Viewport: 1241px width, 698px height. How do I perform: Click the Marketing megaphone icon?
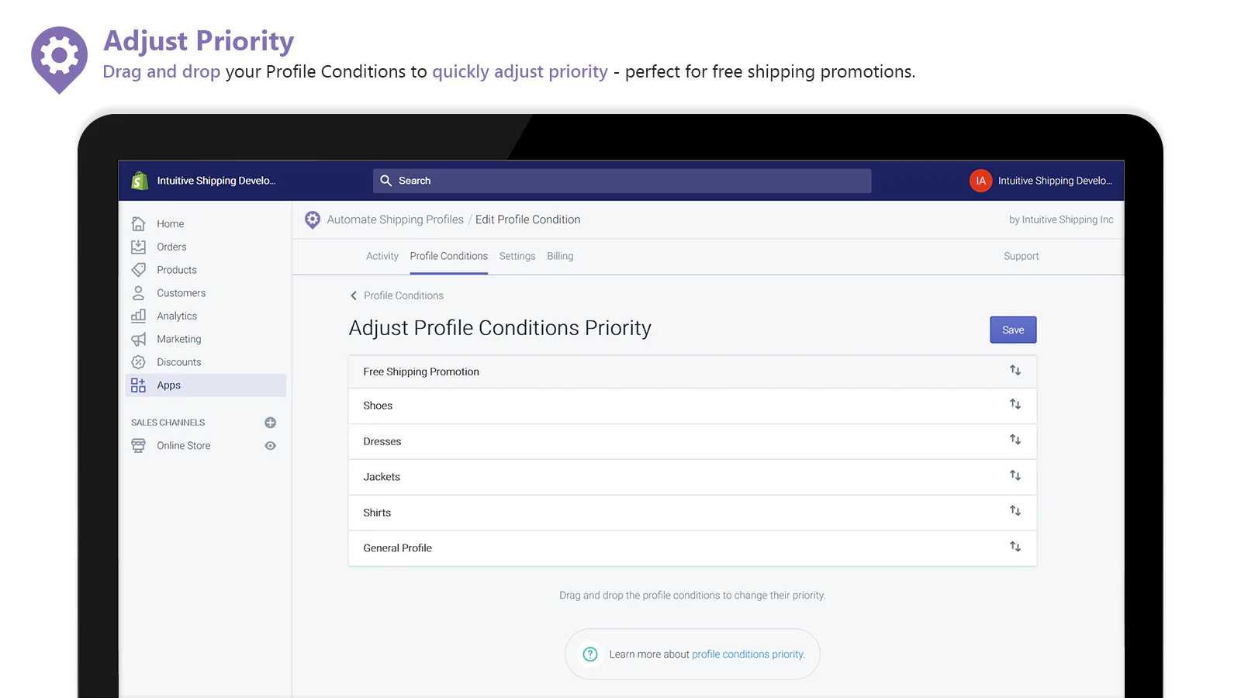coord(139,339)
